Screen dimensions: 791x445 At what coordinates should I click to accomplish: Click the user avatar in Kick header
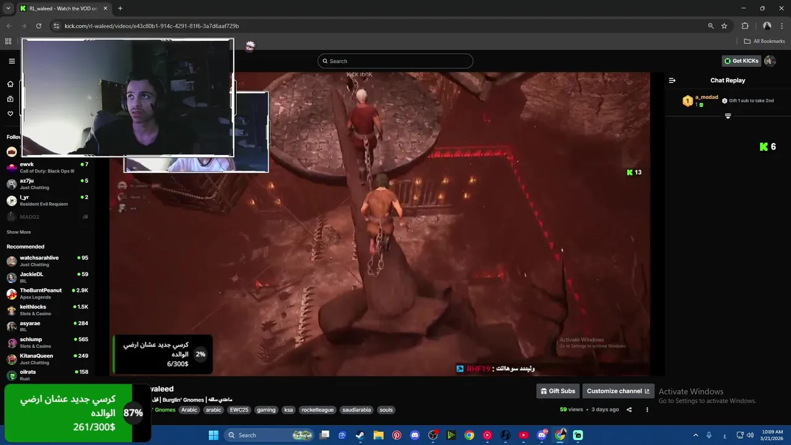(x=770, y=61)
